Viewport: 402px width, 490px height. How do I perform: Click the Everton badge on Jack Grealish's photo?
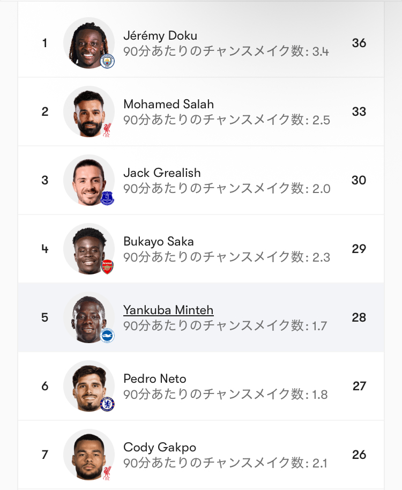pyautogui.click(x=108, y=198)
